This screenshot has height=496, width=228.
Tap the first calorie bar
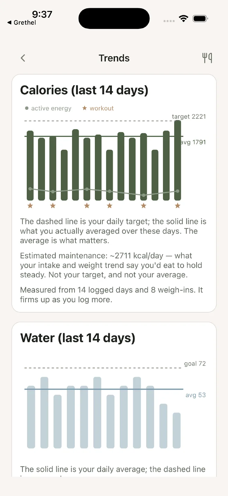click(30, 166)
